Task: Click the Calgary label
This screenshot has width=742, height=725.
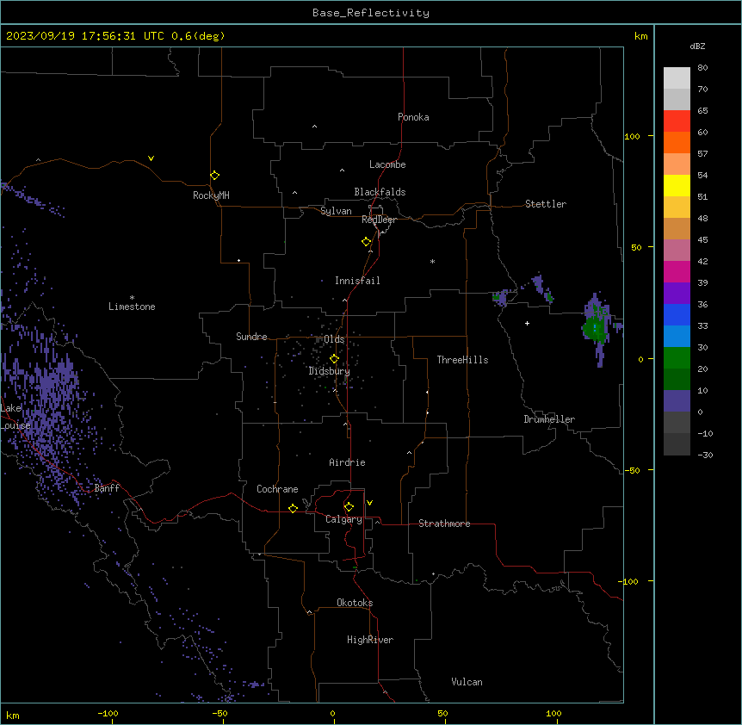Action: 343,519
